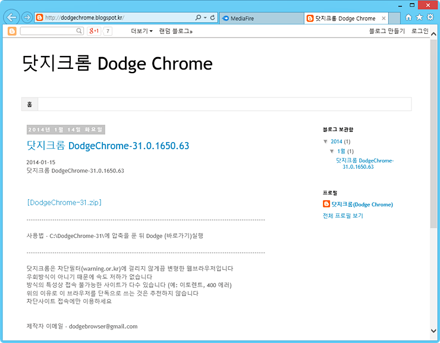
Task: Switch to the MediaFire tab
Action: coord(262,18)
